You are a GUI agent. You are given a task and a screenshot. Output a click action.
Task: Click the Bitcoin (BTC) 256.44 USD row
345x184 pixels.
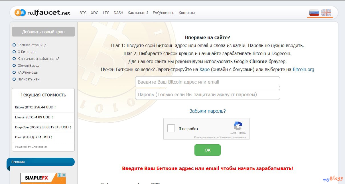pos(43,107)
